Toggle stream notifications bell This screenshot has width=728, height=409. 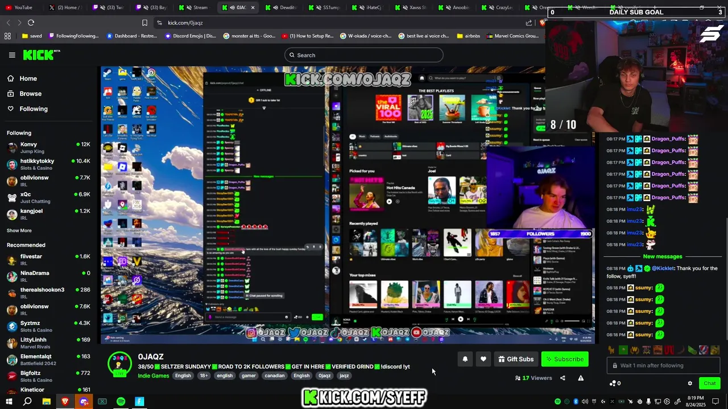click(465, 359)
